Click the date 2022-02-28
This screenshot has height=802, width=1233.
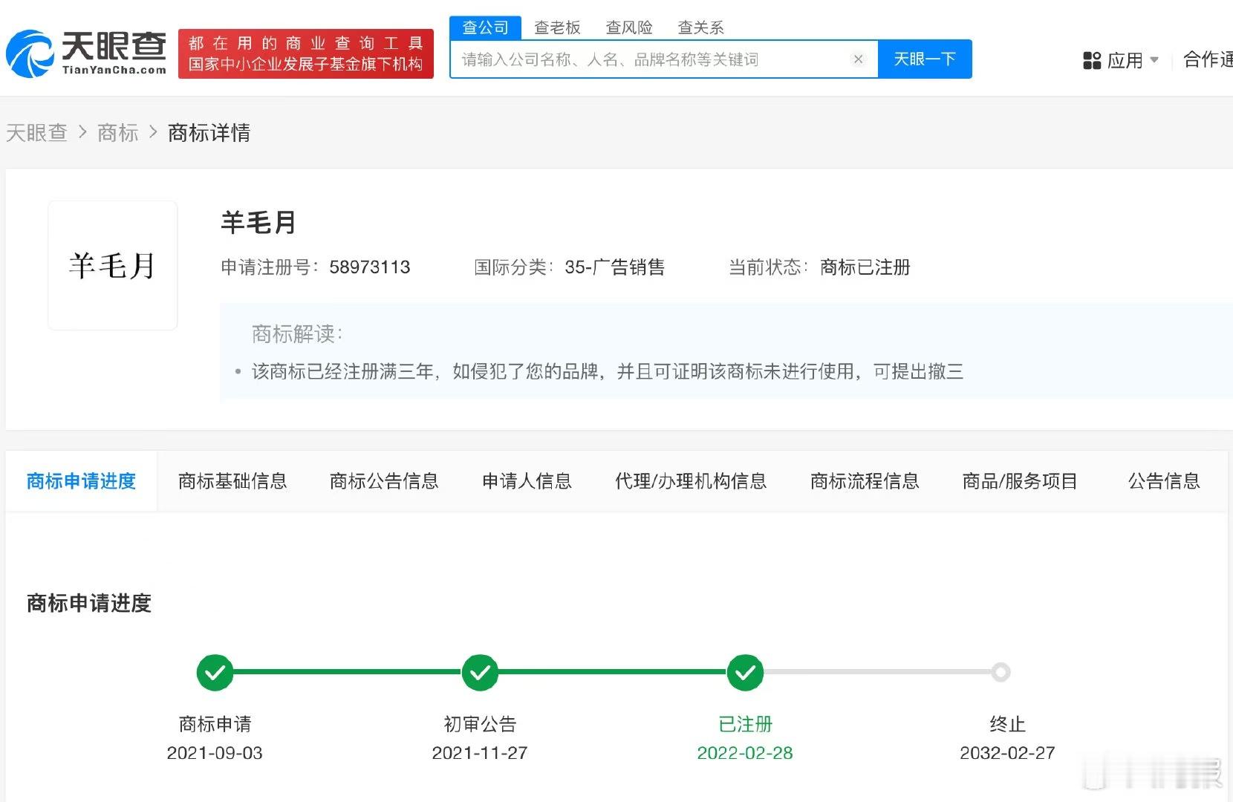coord(745,753)
